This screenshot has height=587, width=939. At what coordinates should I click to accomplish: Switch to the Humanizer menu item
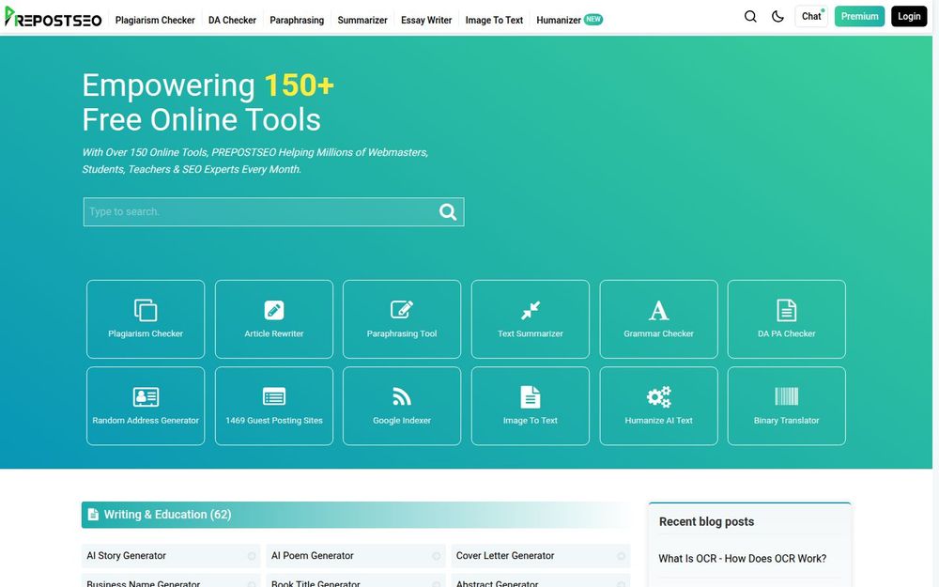click(x=558, y=19)
